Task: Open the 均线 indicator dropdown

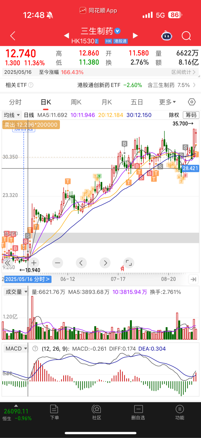Action: click(x=12, y=115)
